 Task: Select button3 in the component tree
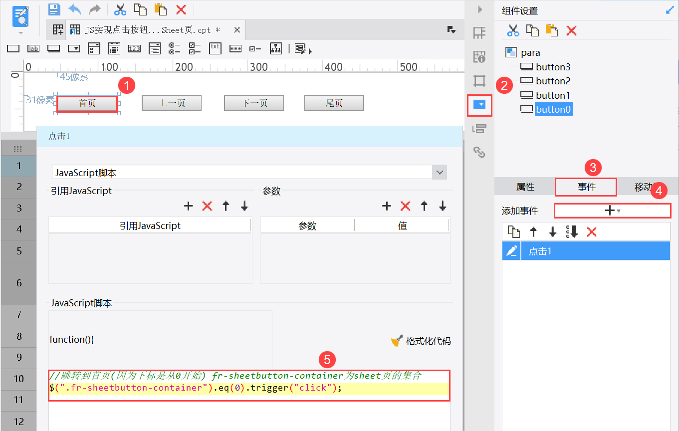(553, 67)
